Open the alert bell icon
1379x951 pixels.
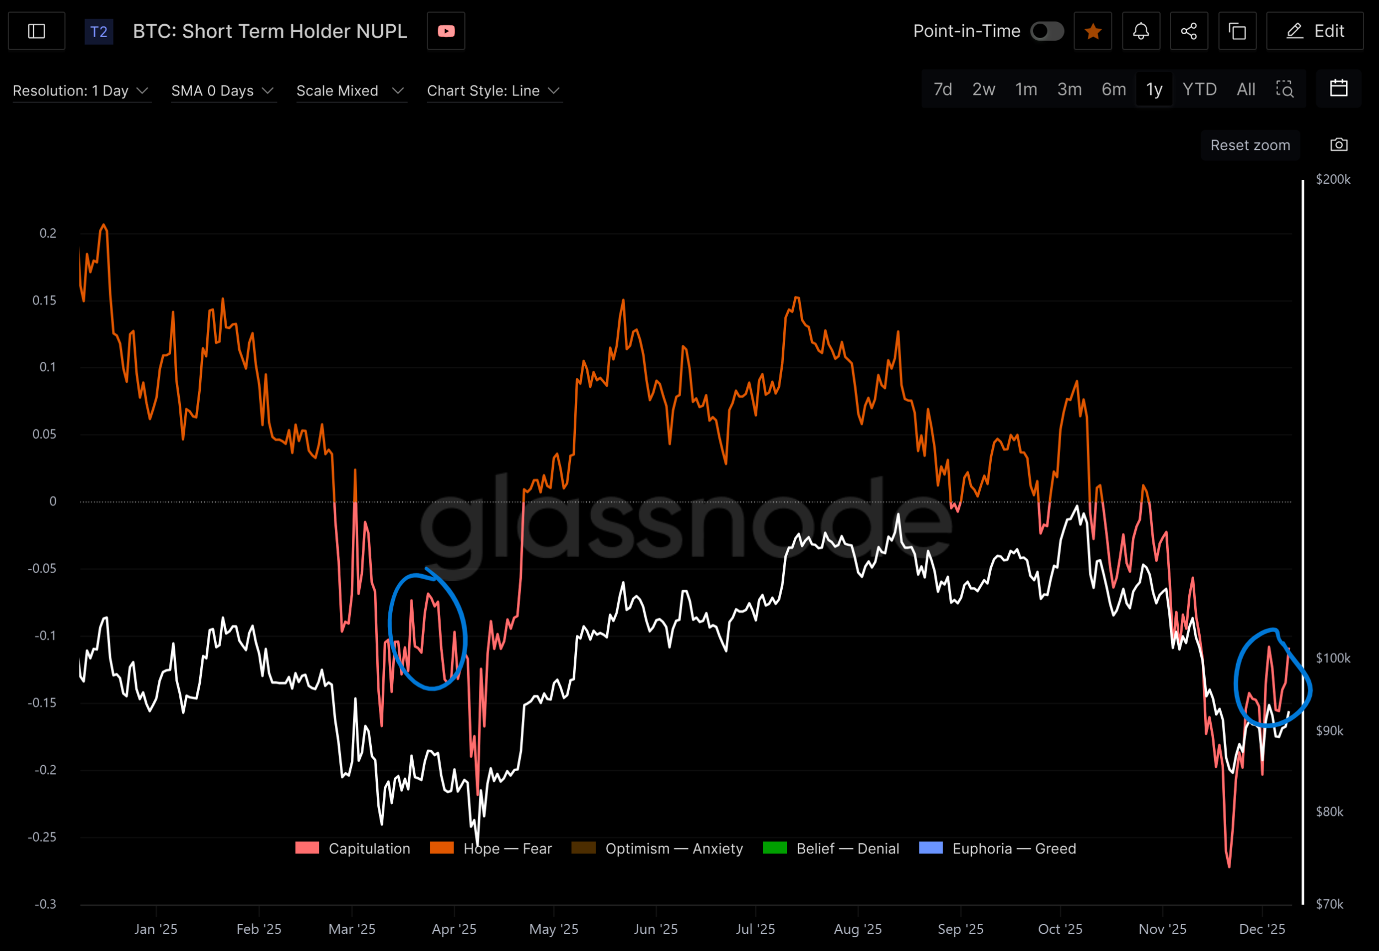1141,31
